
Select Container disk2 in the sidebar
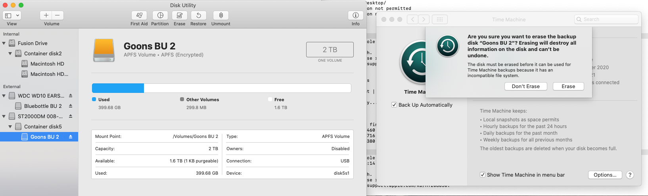coord(39,54)
